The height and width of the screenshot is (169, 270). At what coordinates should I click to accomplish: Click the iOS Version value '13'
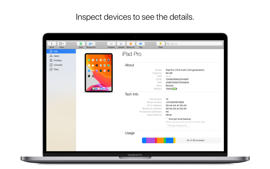[x=167, y=99]
